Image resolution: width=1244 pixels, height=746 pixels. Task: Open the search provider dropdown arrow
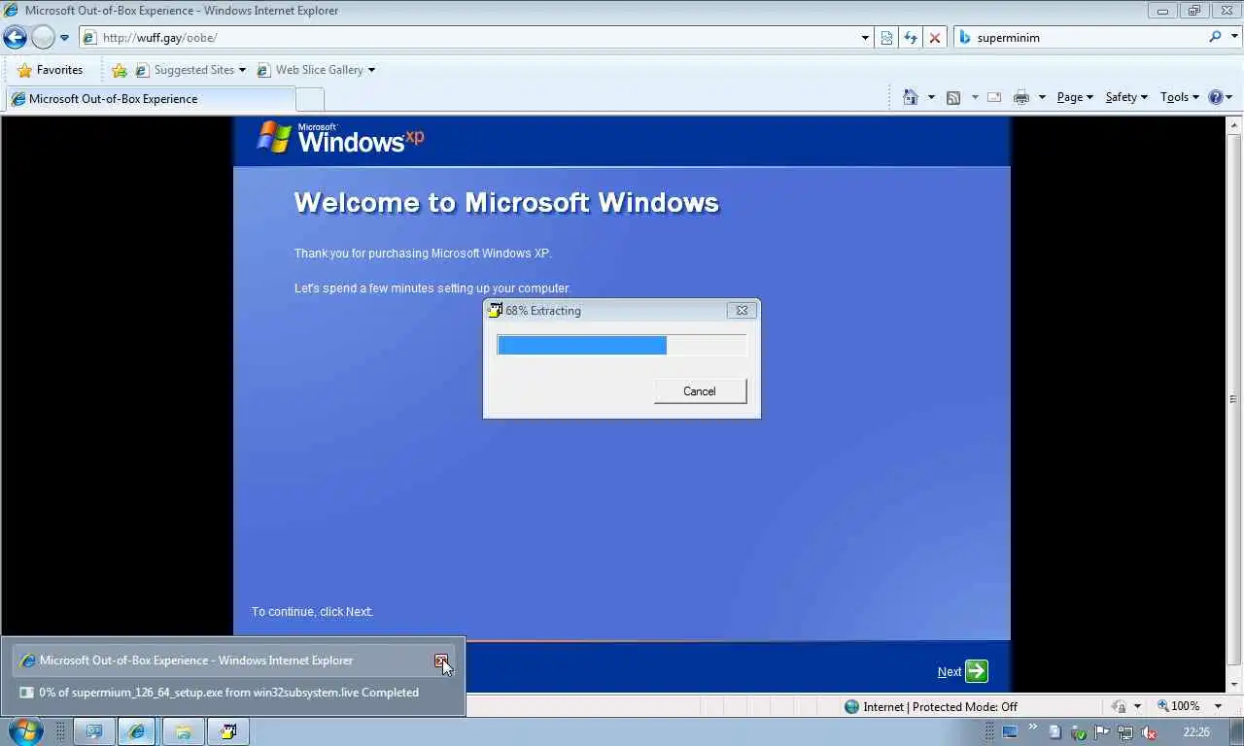[x=1233, y=38]
